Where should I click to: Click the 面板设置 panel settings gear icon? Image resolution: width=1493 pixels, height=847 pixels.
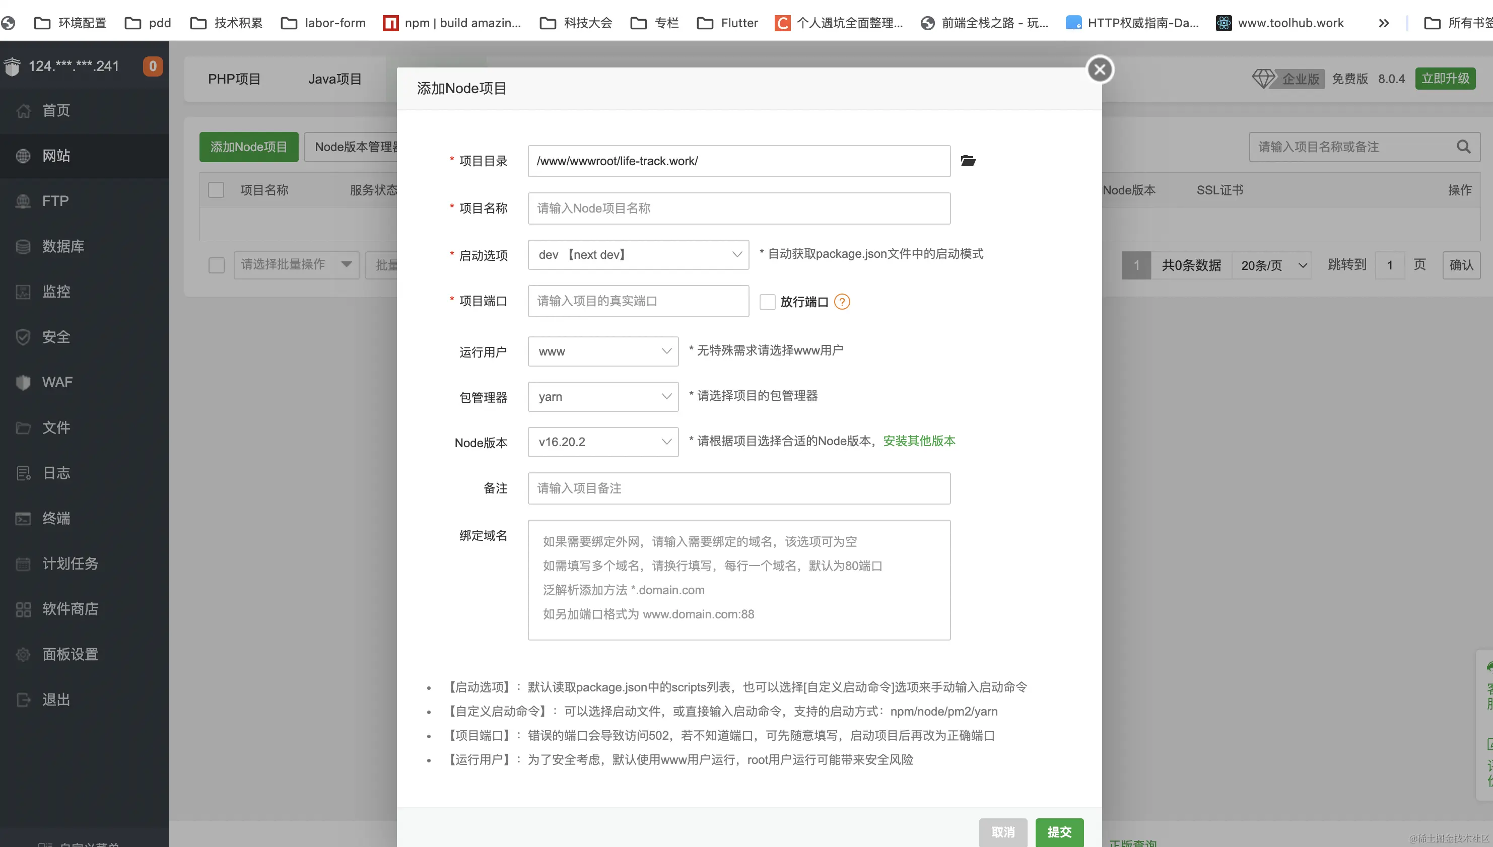(23, 655)
